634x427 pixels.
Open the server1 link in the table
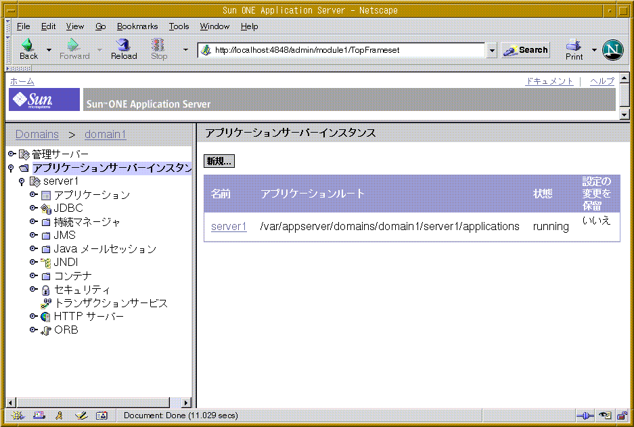[229, 227]
